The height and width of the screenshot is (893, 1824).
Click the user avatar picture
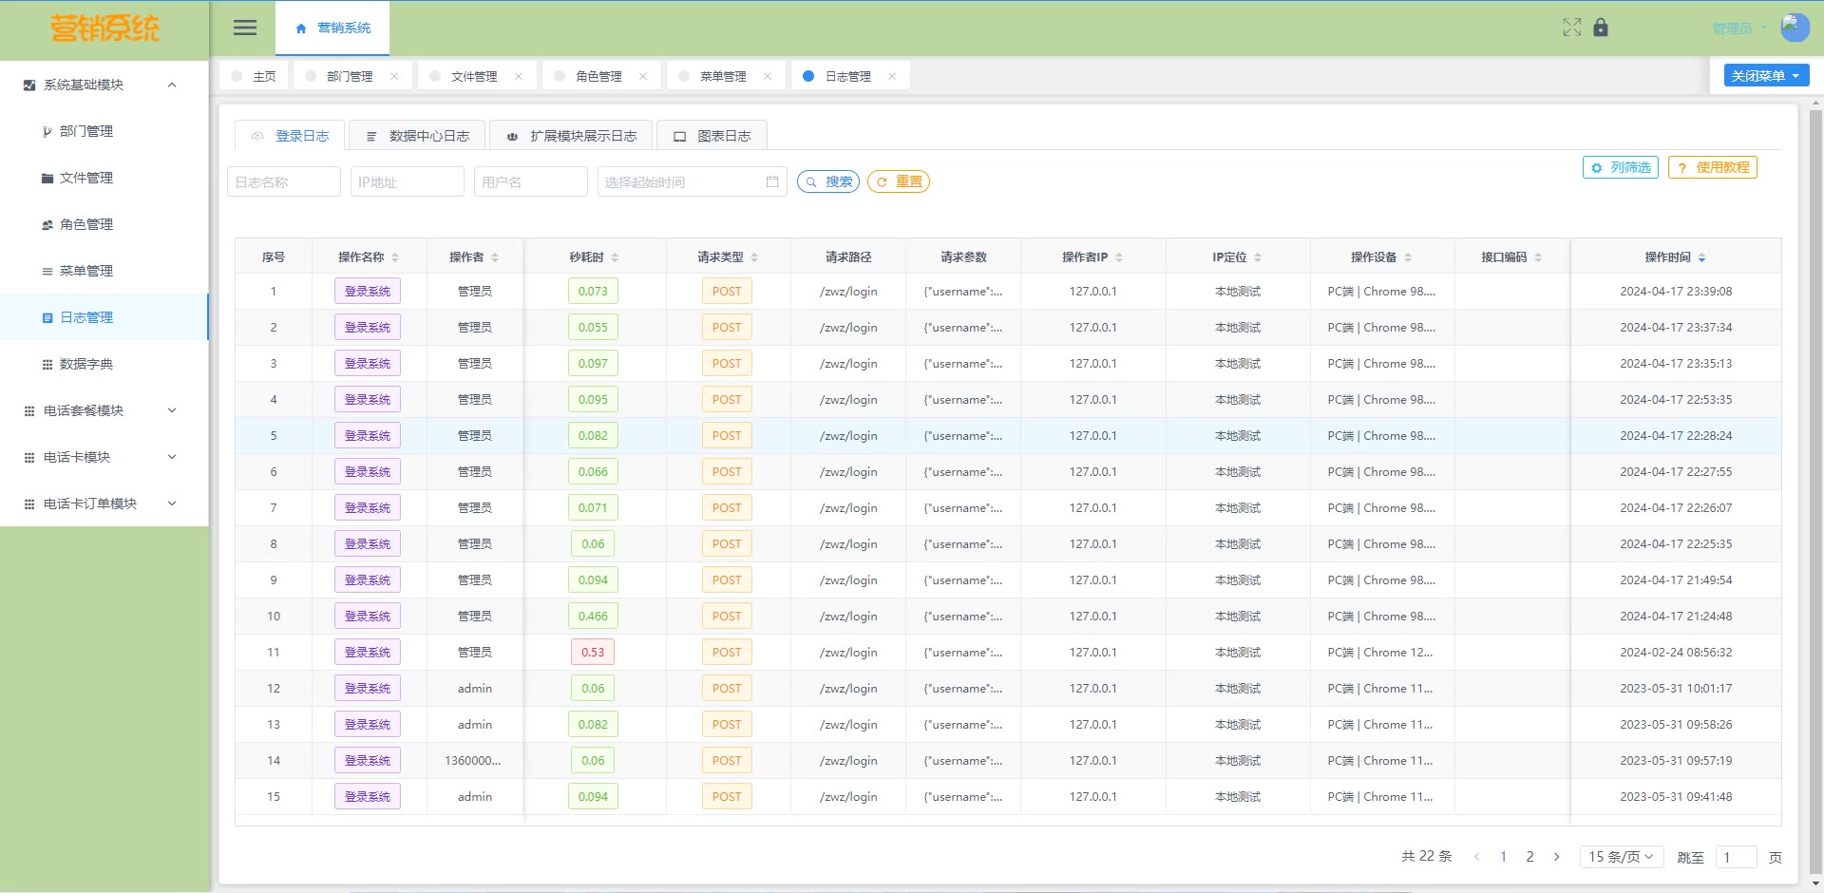pos(1794,28)
